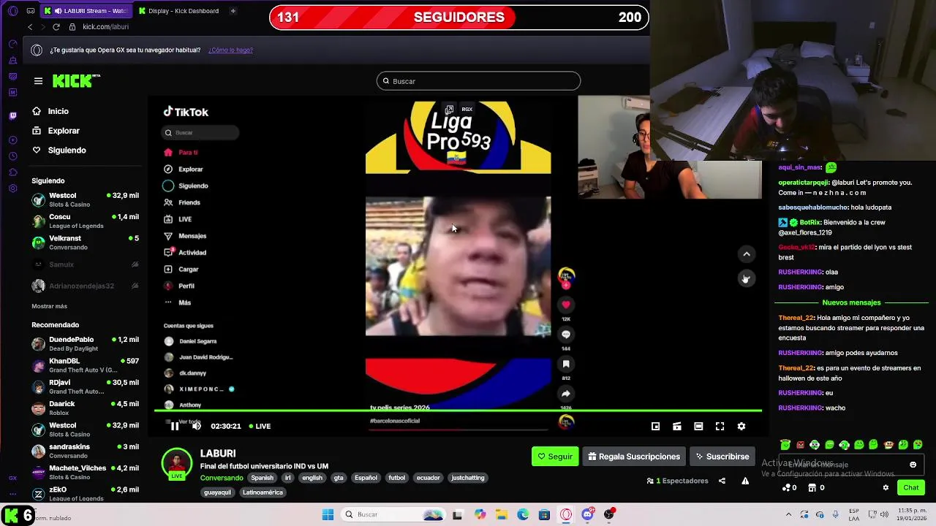
Task: Click Regala Suscripciones button
Action: (634, 457)
